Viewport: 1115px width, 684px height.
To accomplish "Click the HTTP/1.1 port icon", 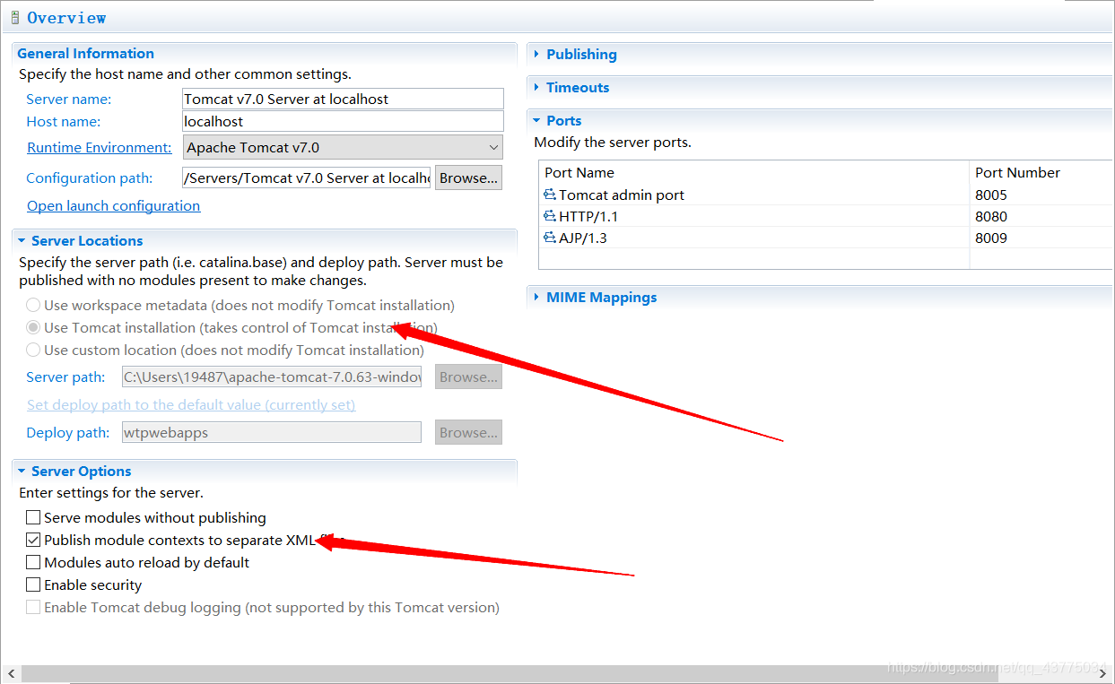I will (550, 216).
